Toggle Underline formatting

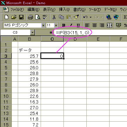coord(78,25)
